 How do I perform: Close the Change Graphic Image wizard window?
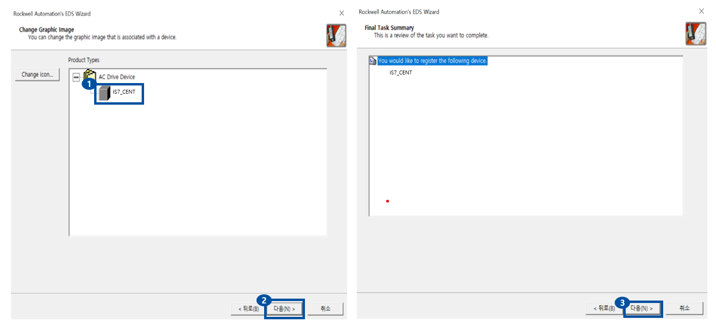click(x=341, y=13)
